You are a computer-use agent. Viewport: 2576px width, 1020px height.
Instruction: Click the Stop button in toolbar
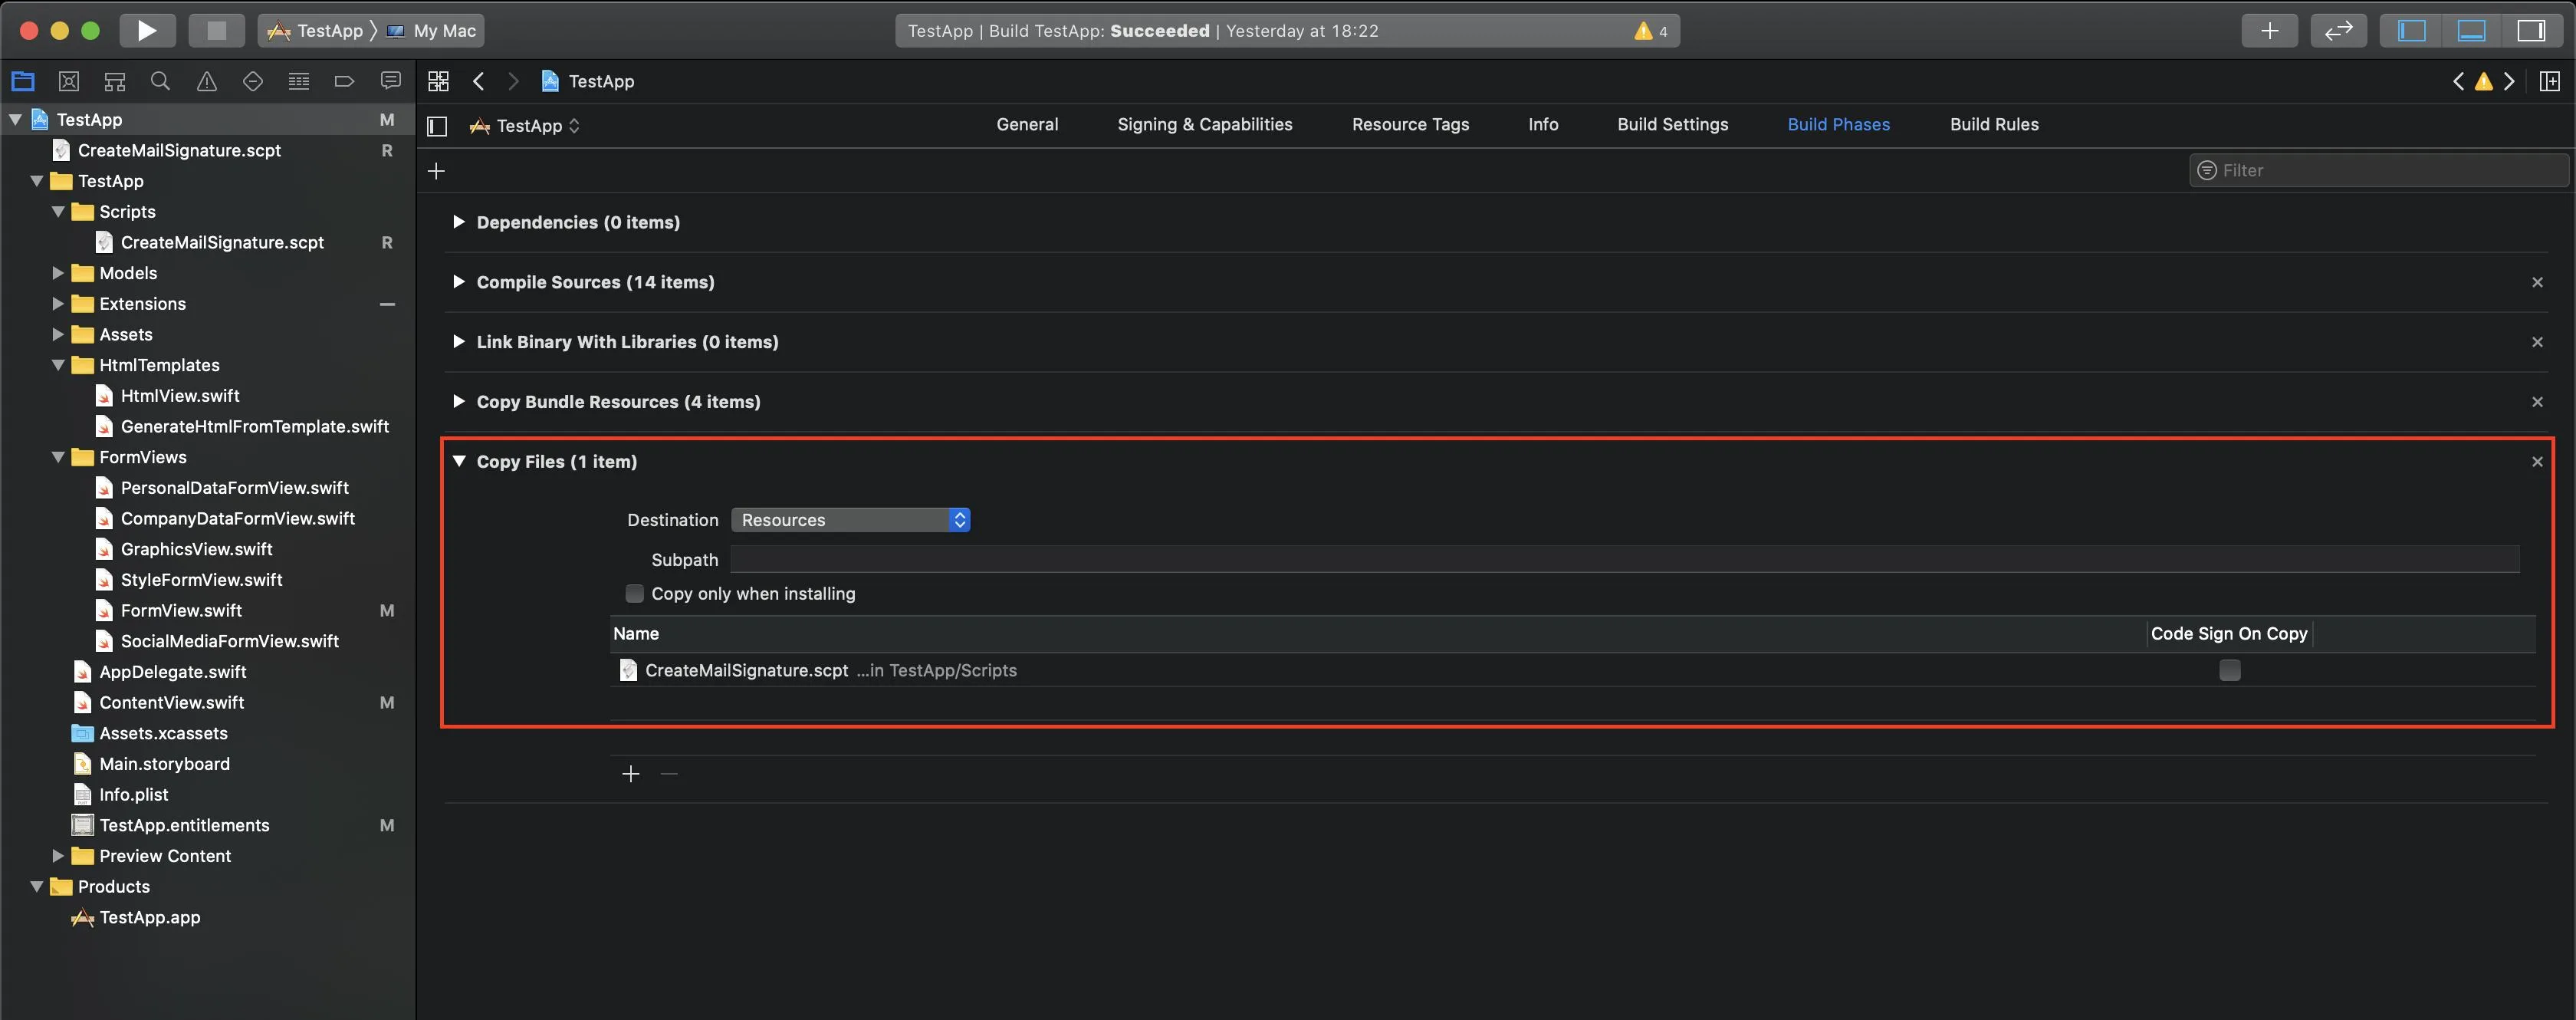click(216, 30)
